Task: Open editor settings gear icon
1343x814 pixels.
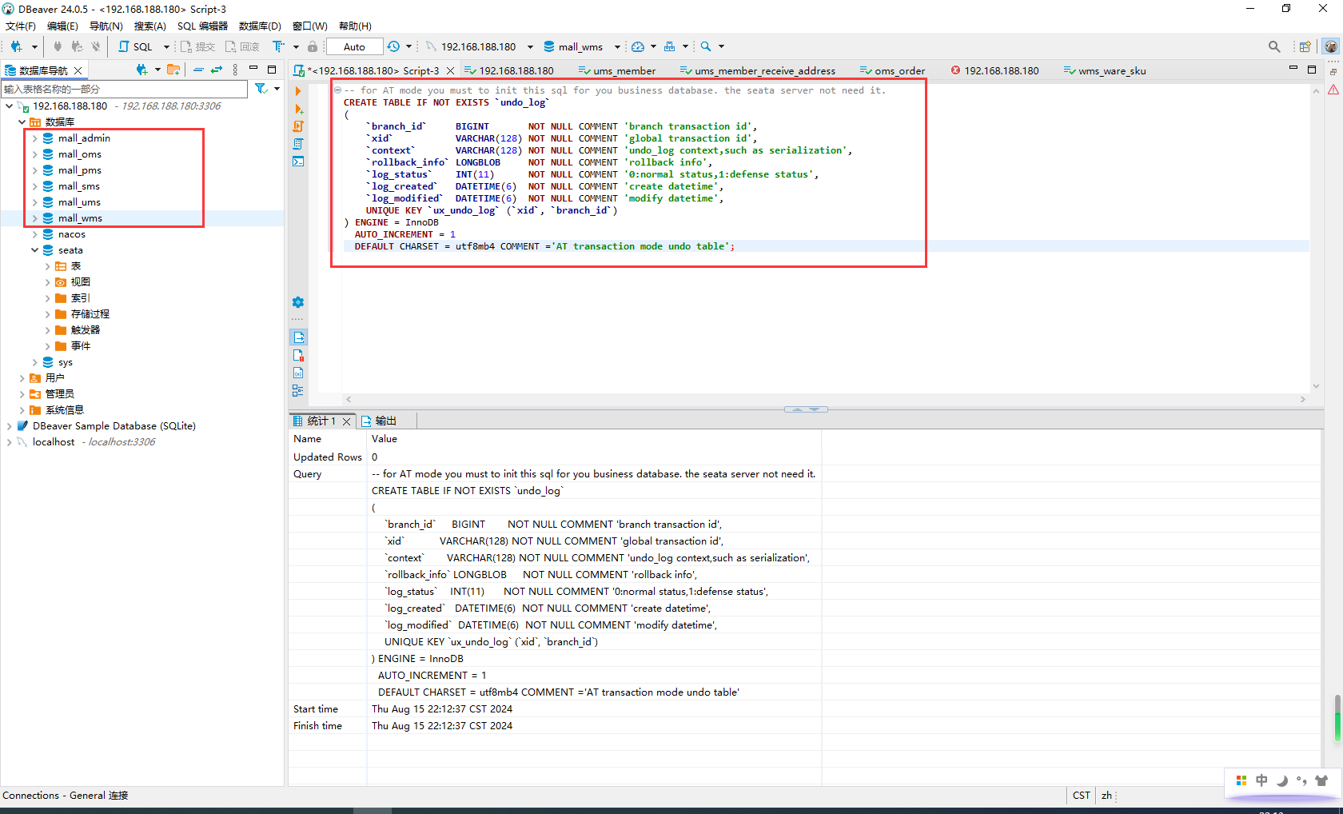Action: coord(298,302)
